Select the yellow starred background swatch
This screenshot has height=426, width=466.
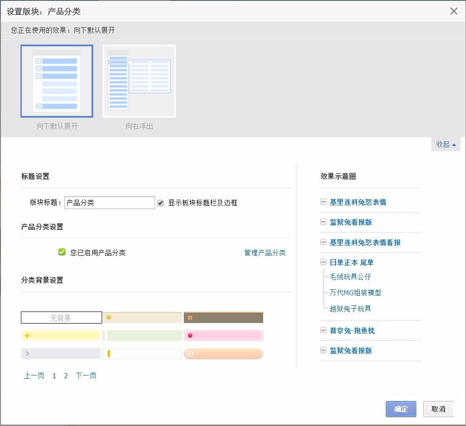[61, 335]
